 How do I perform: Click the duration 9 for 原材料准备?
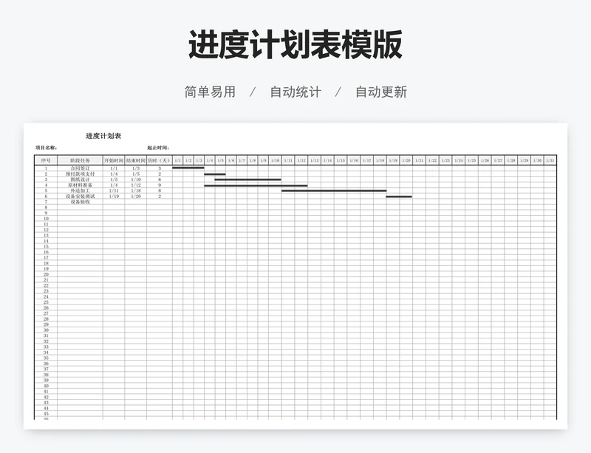160,185
